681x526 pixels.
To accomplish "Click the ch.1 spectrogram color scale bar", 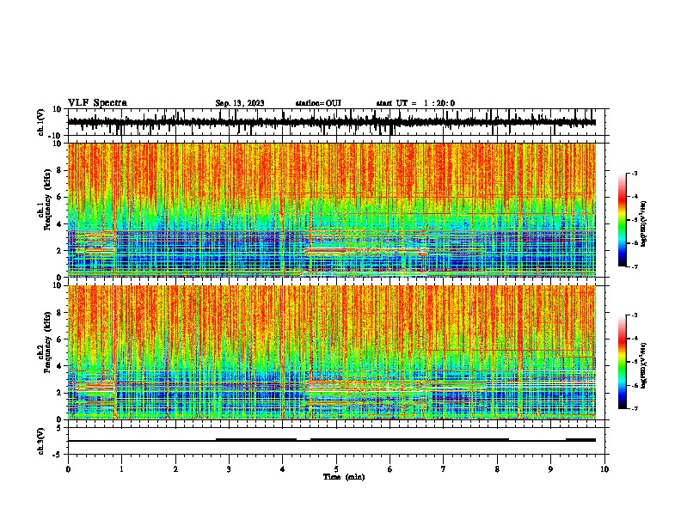I will click(622, 220).
